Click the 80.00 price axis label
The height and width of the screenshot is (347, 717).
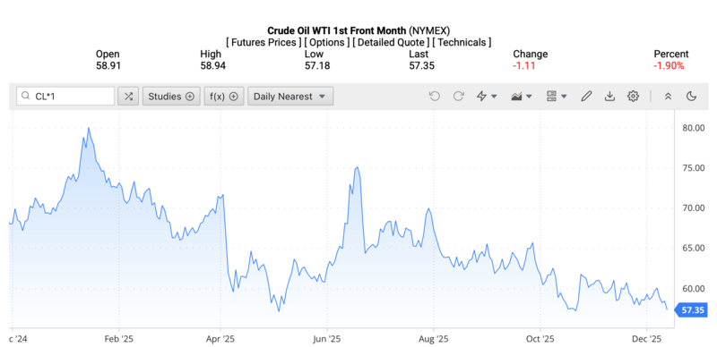[693, 128]
